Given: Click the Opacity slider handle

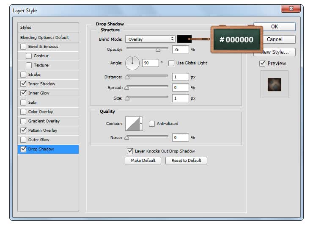Looking at the screenshot, I should [x=158, y=50].
